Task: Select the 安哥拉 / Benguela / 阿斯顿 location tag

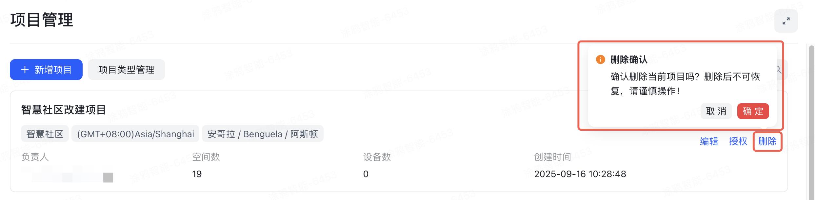Action: click(263, 134)
